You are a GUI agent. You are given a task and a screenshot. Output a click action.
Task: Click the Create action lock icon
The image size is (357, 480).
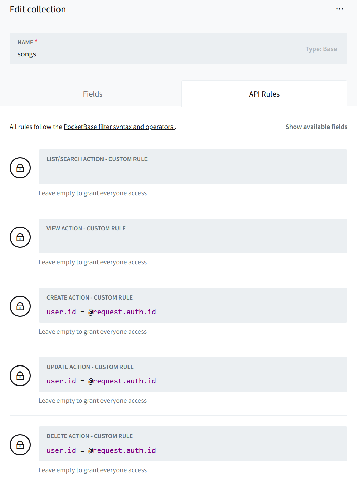pos(20,306)
